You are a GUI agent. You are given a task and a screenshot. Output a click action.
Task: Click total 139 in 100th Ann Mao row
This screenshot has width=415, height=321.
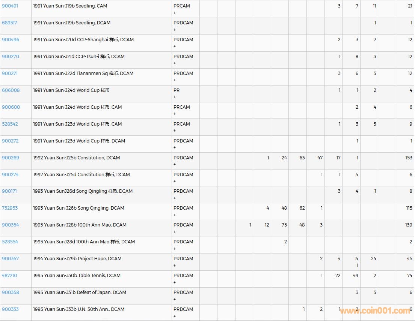tap(409, 225)
